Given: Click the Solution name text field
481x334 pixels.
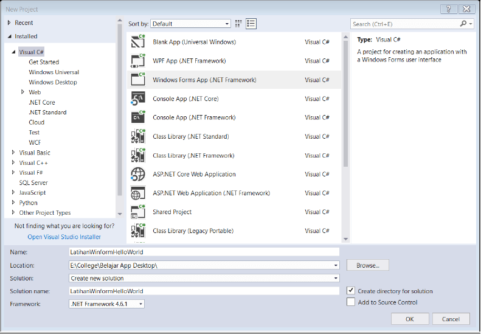Looking at the screenshot, I should 204,291.
